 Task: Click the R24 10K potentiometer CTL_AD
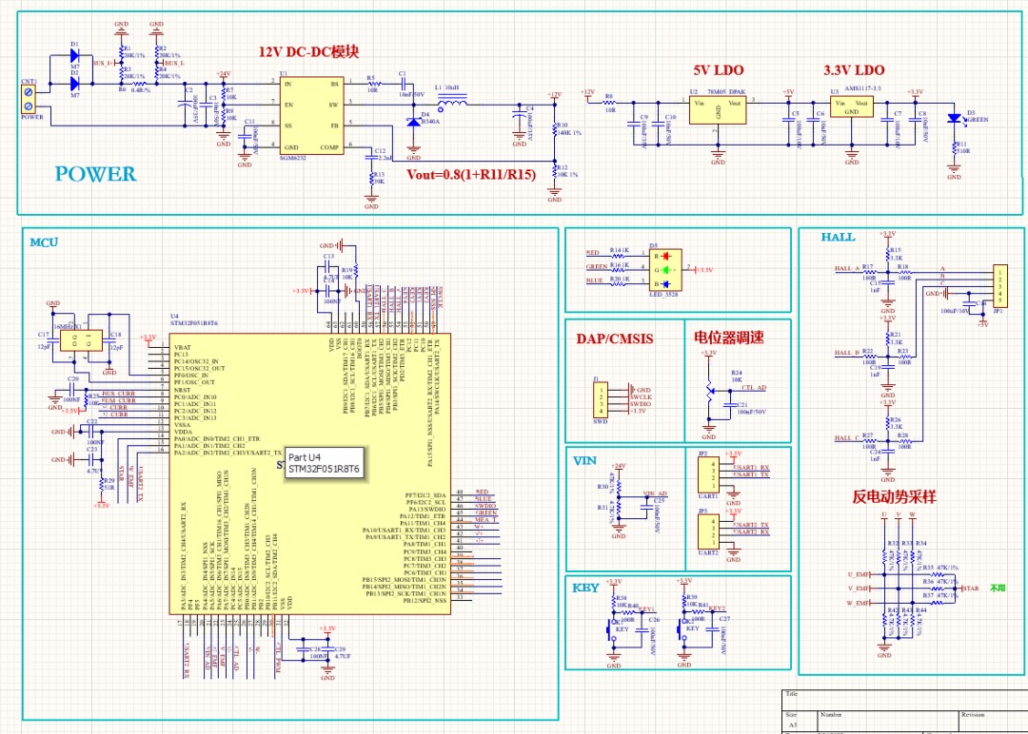point(711,392)
